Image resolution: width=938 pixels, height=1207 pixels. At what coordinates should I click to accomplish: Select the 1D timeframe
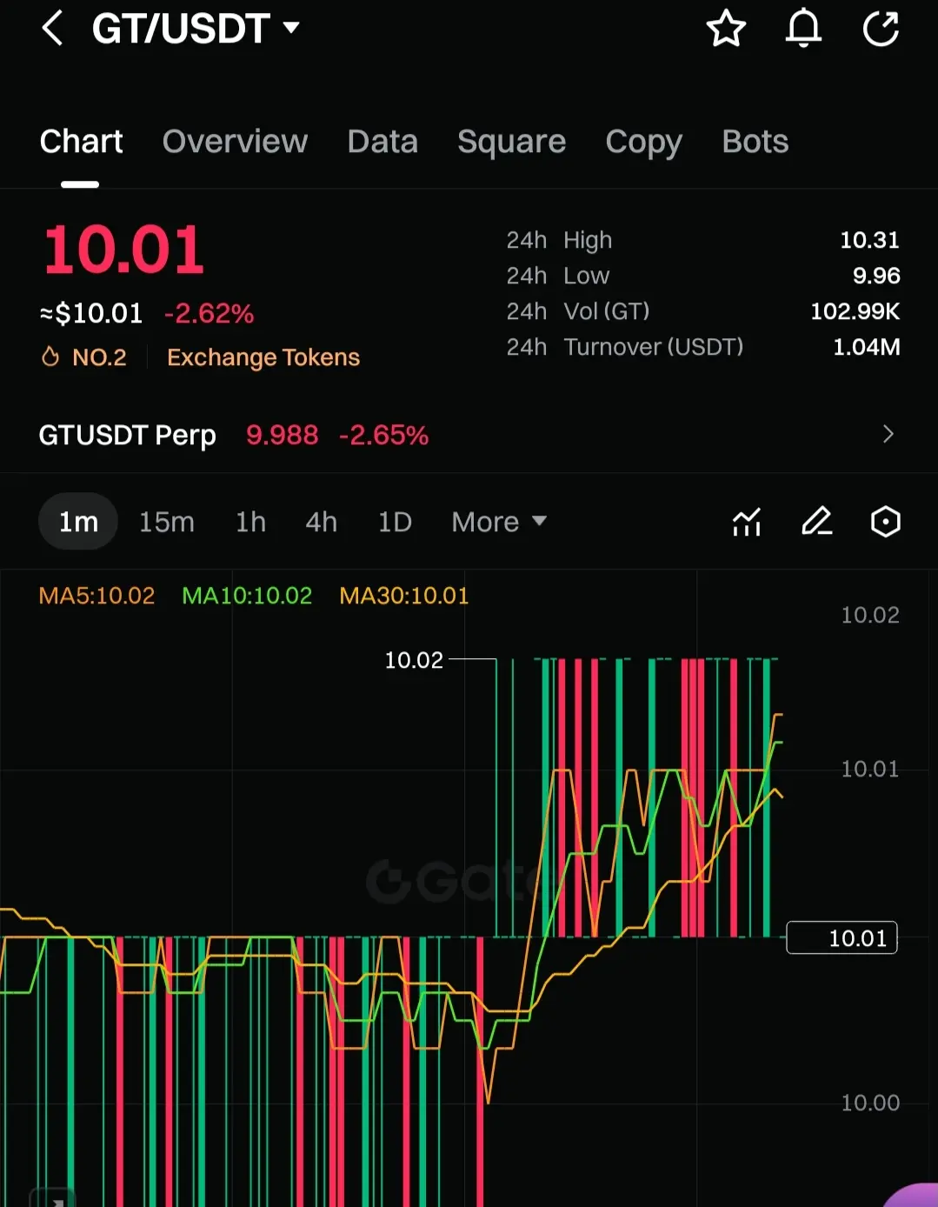(395, 522)
